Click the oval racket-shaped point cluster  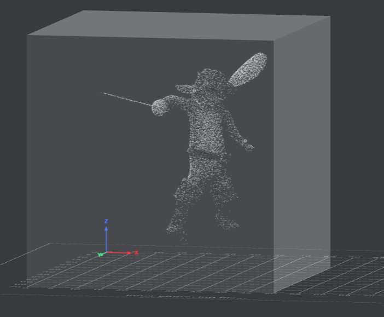tap(248, 69)
